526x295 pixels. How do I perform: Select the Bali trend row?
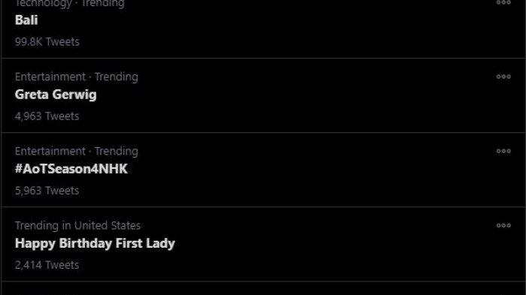263,29
